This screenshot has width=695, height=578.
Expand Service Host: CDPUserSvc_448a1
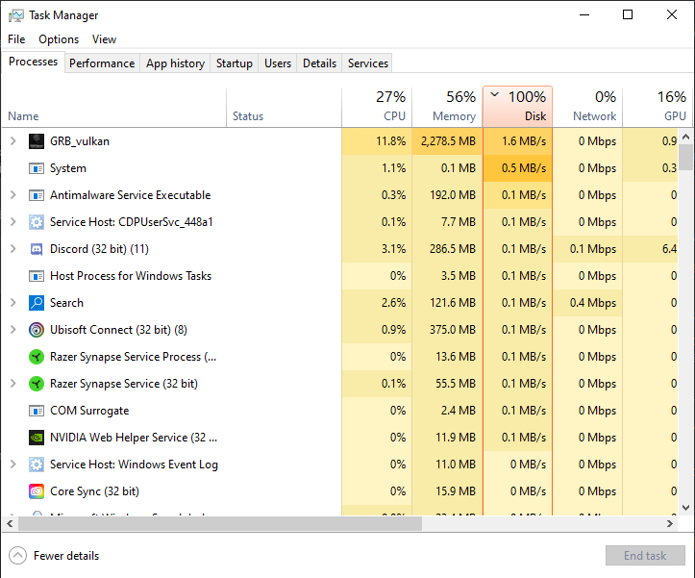tap(12, 222)
